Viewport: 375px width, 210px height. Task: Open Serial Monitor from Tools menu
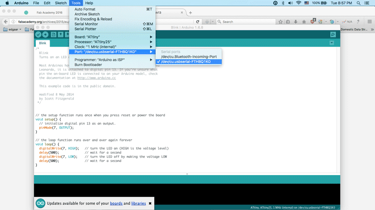click(x=112, y=24)
